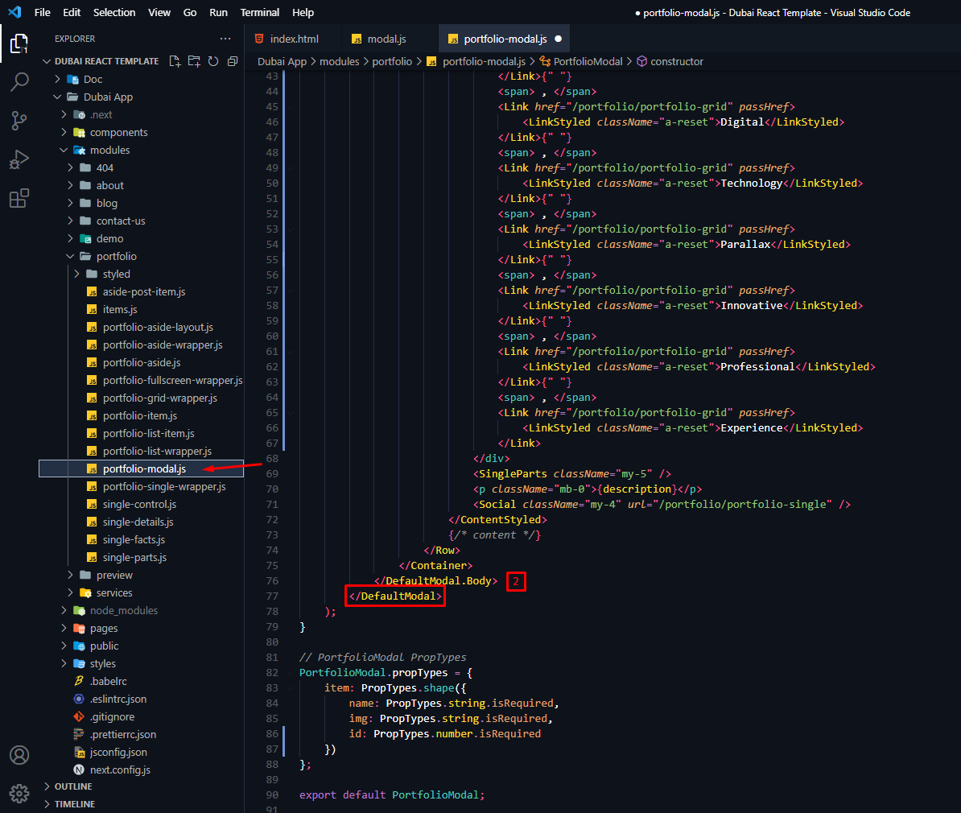961x813 pixels.
Task: Open single-control.js file
Action: [x=139, y=505]
